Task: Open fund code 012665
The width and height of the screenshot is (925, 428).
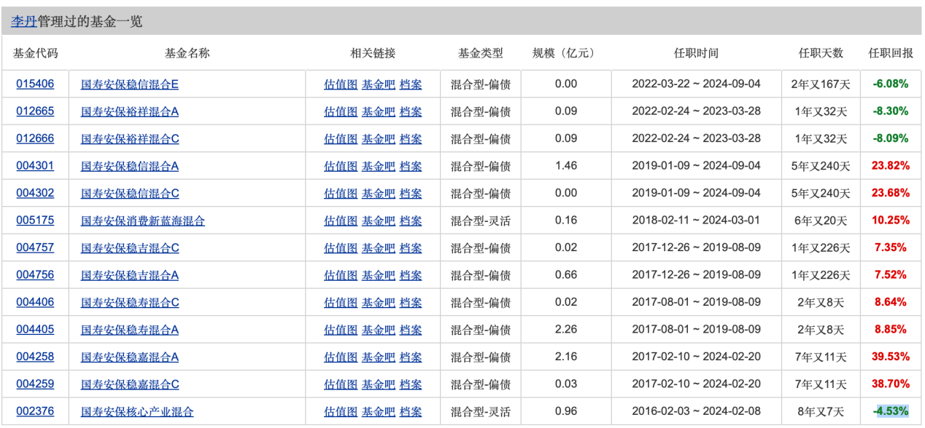Action: (x=35, y=111)
